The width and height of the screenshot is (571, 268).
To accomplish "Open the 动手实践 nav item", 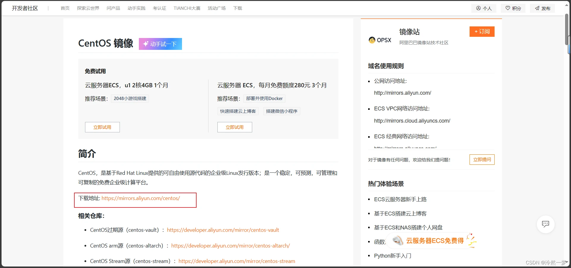I will tap(137, 8).
